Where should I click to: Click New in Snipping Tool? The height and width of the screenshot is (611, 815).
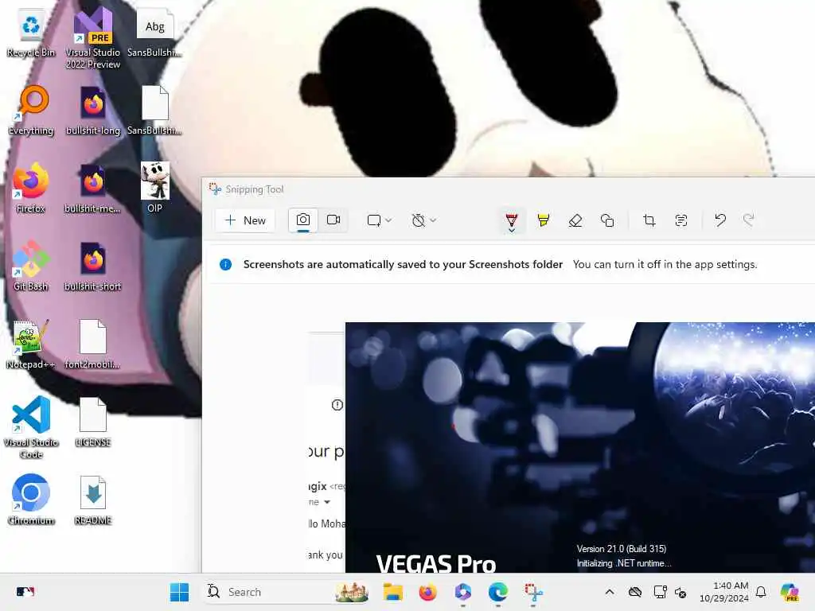tap(245, 220)
